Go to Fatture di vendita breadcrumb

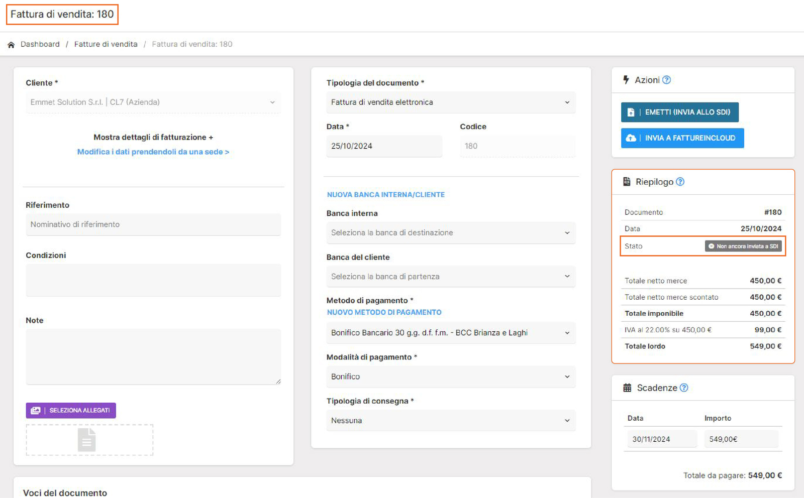(106, 44)
